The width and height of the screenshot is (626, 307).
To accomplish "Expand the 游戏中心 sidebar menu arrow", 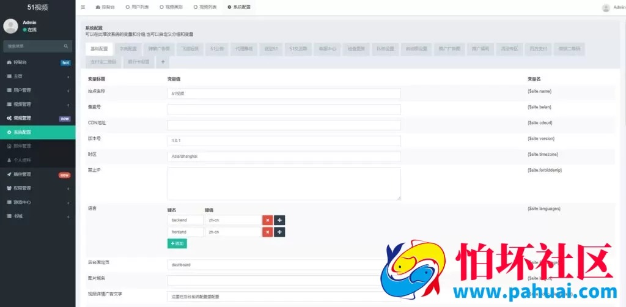I will tap(68, 202).
